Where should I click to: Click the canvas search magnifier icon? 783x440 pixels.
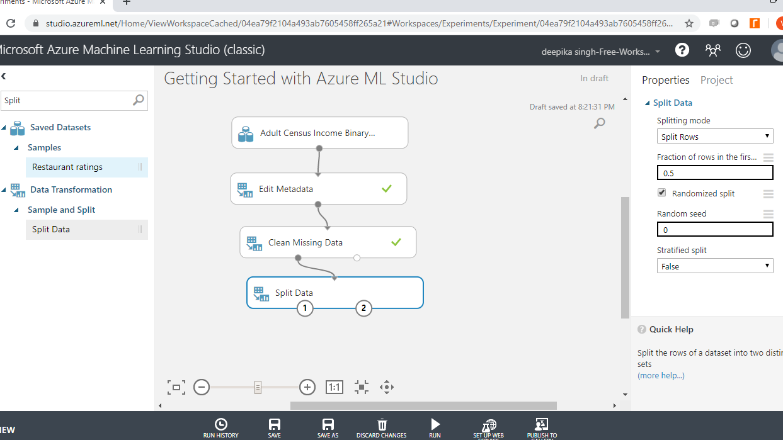[x=600, y=123]
